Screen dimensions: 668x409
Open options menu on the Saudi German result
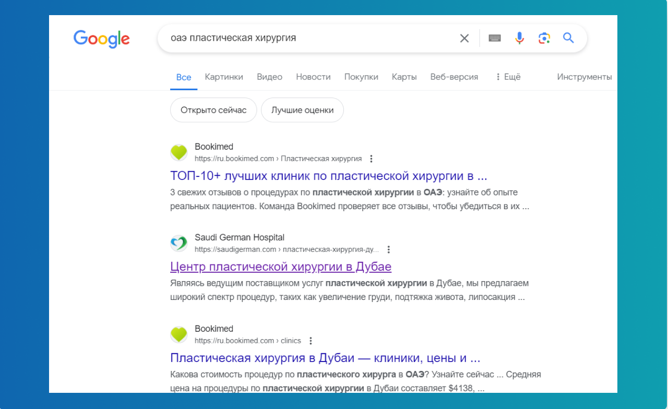click(x=388, y=249)
